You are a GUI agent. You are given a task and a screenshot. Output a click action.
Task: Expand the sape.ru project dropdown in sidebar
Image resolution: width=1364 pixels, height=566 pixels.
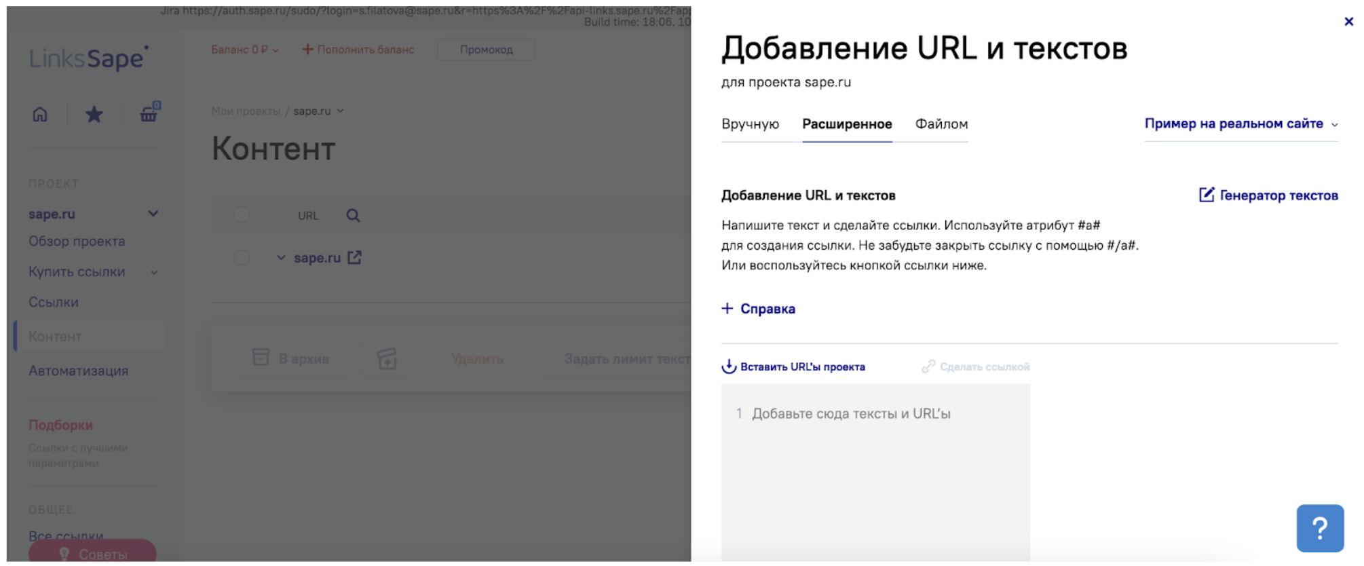click(x=153, y=214)
